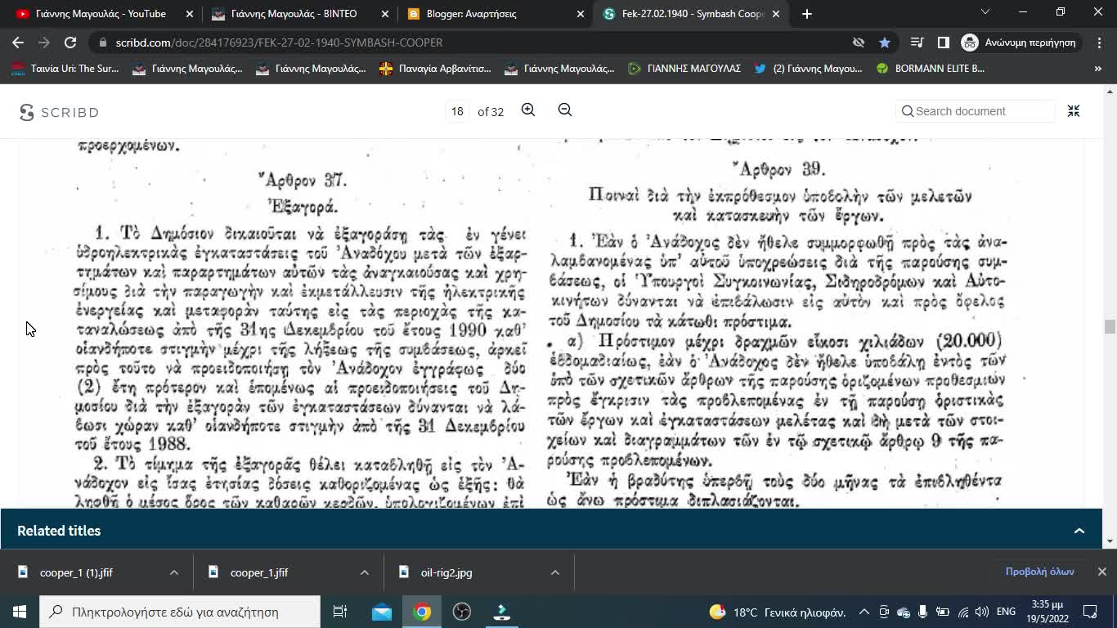Zoom in the document with plus magnifier
The height and width of the screenshot is (628, 1117).
tap(528, 110)
